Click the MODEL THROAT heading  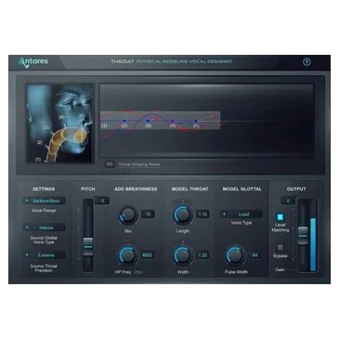click(x=189, y=189)
